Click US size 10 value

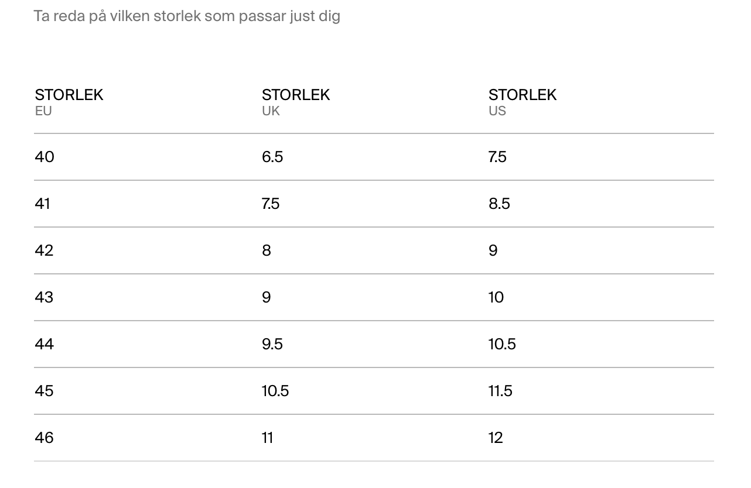coord(496,297)
